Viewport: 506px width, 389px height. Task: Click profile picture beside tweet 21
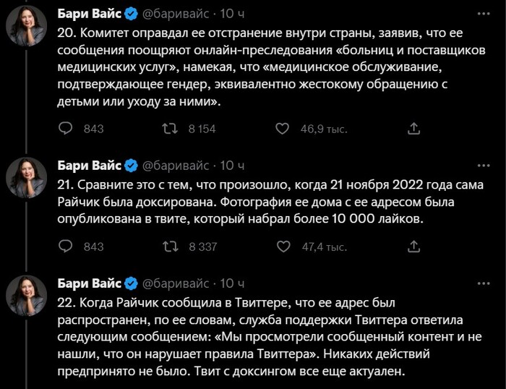coord(27,178)
